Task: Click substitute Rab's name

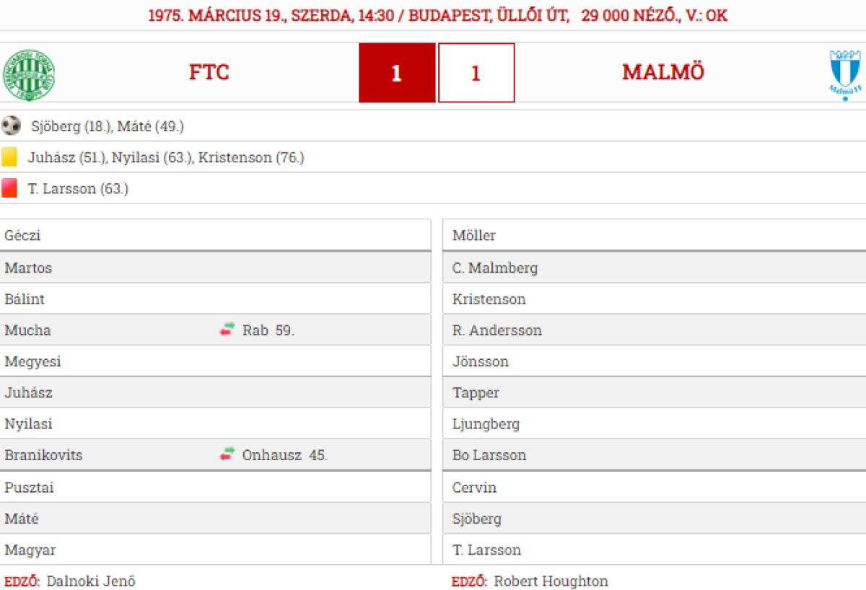Action: point(255,330)
